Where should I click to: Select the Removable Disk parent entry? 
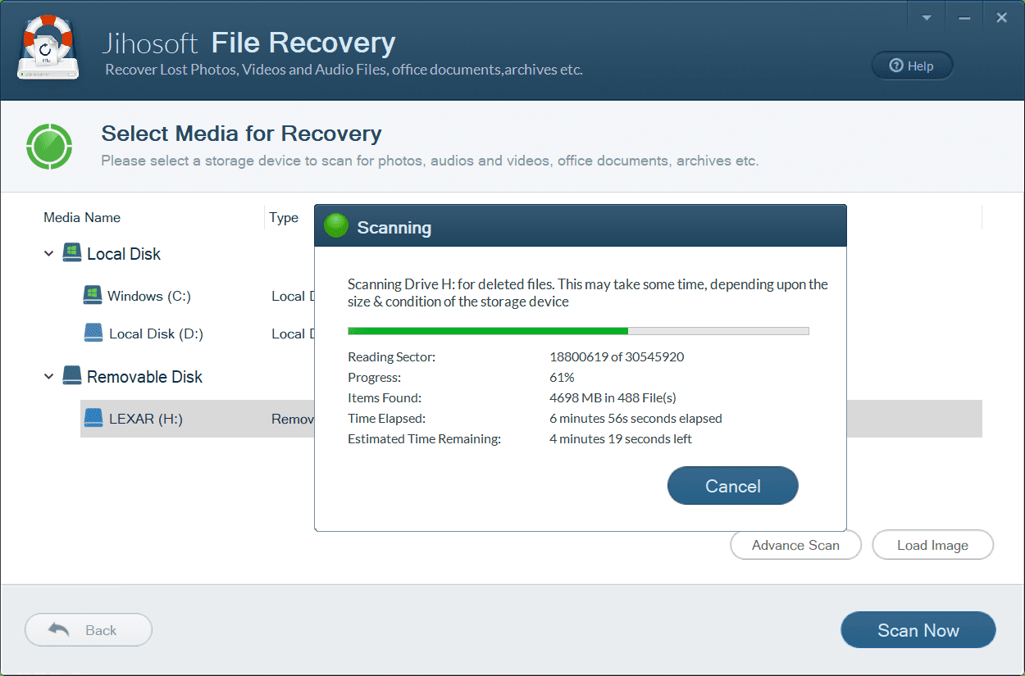click(144, 376)
